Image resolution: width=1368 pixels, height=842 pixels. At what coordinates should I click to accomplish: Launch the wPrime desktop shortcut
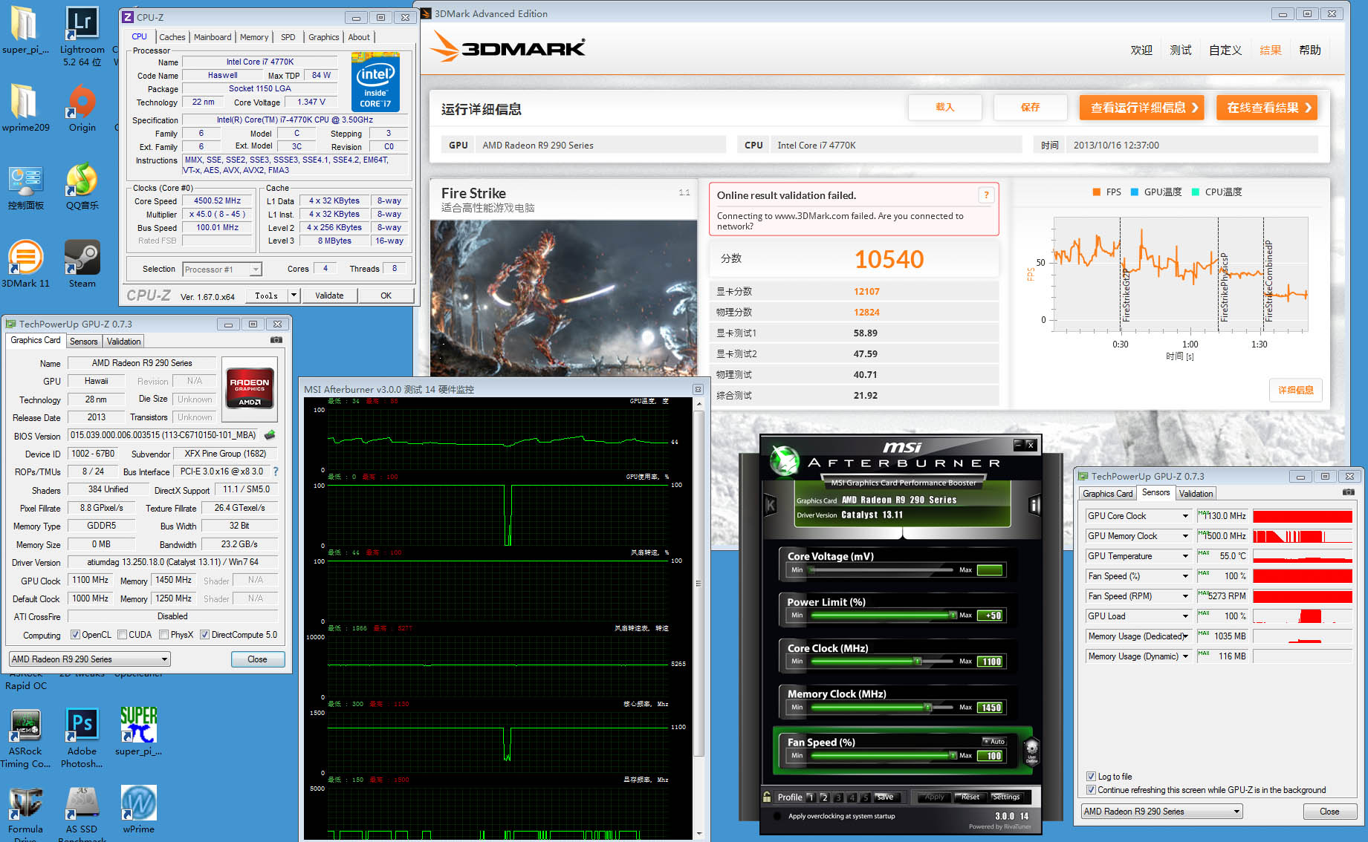point(138,809)
